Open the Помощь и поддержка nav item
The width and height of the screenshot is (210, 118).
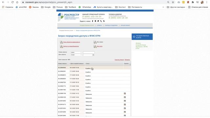coord(111,25)
